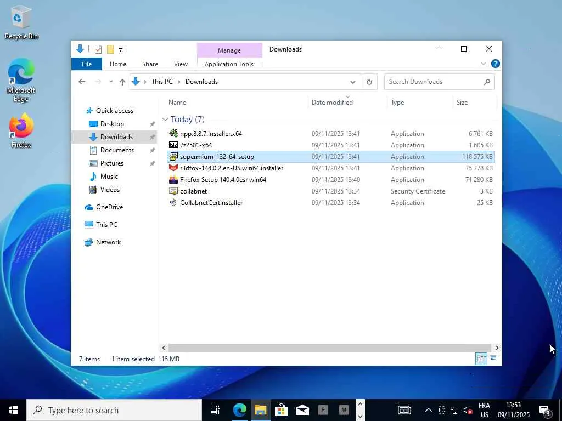Switch to the large thumbnails view layout
This screenshot has width=562, height=421.
493,359
